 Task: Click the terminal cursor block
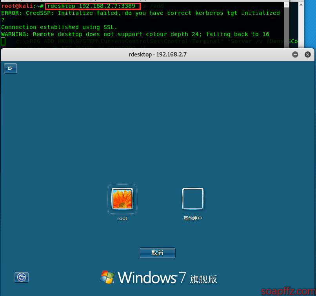pyautogui.click(x=3, y=41)
